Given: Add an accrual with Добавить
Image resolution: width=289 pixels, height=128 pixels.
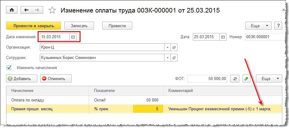Looking at the screenshot, I should tap(22, 79).
